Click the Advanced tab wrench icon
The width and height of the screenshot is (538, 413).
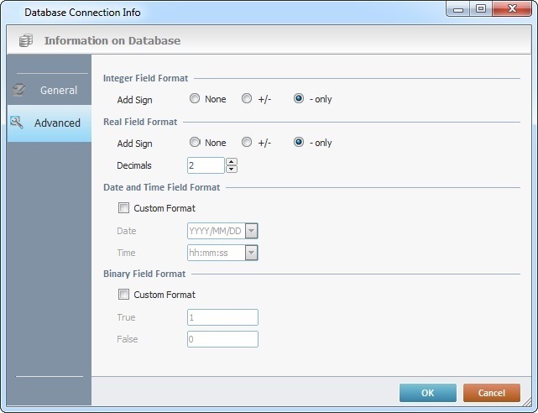(17, 122)
